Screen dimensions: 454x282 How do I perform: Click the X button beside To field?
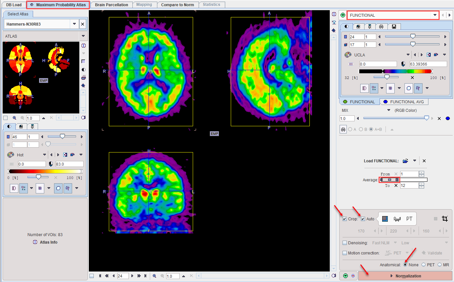(x=396, y=186)
